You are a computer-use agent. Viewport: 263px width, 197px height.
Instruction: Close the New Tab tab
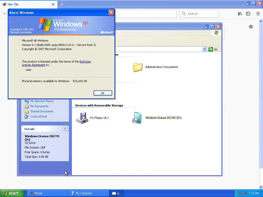[x=53, y=4]
